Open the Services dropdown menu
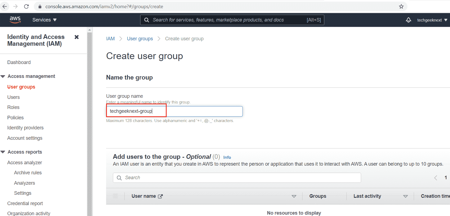This screenshot has height=216, width=450. coord(44,20)
